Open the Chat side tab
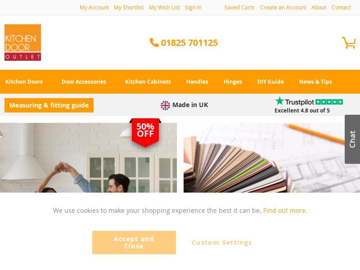Viewport: 360px width, 270px height. pyautogui.click(x=352, y=139)
